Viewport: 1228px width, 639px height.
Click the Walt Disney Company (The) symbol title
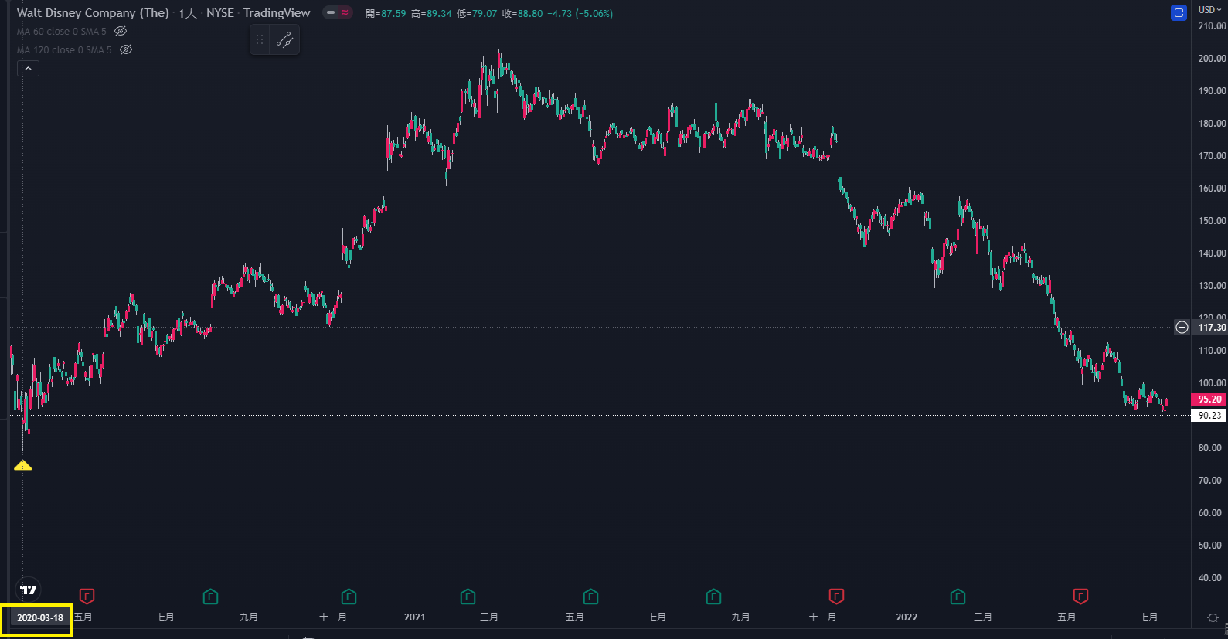93,12
